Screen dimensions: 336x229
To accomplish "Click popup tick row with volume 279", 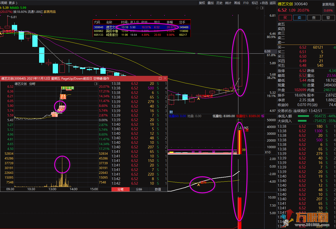I will pos(139,102).
